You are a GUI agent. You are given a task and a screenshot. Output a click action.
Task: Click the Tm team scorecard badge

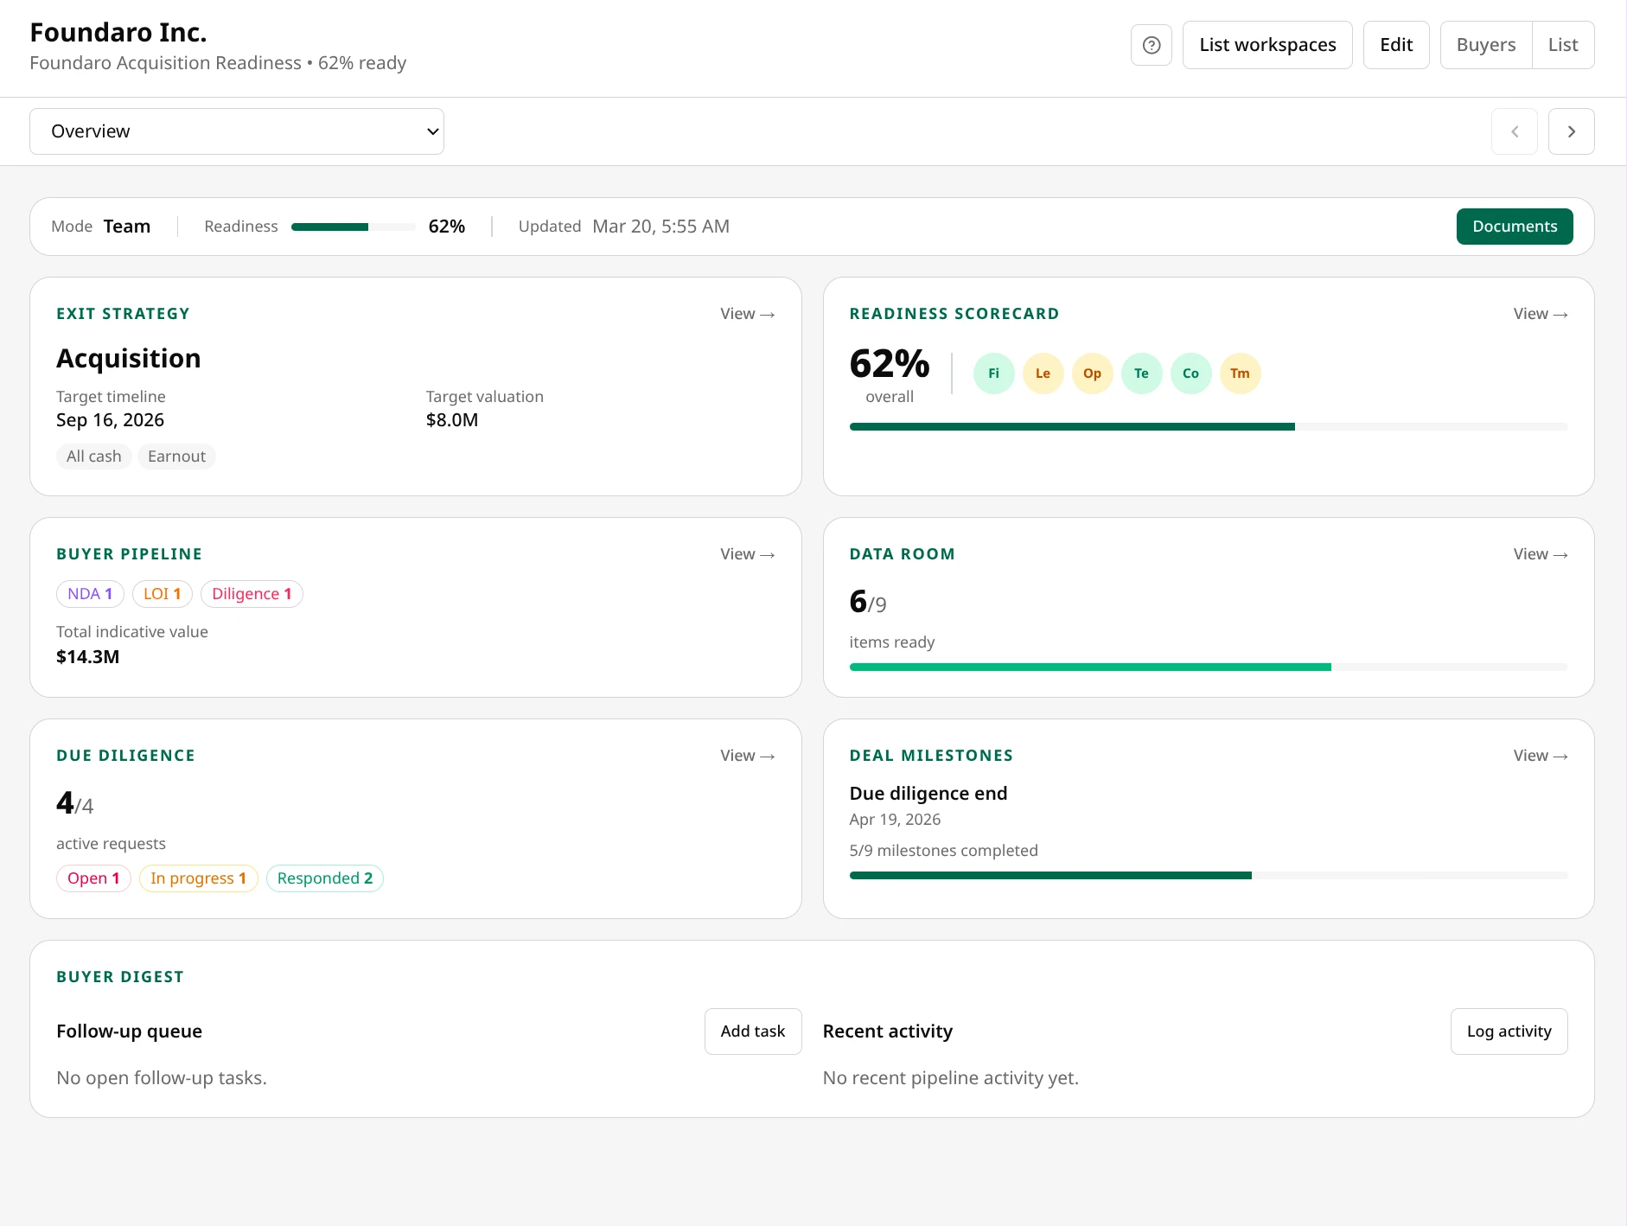[x=1240, y=373]
